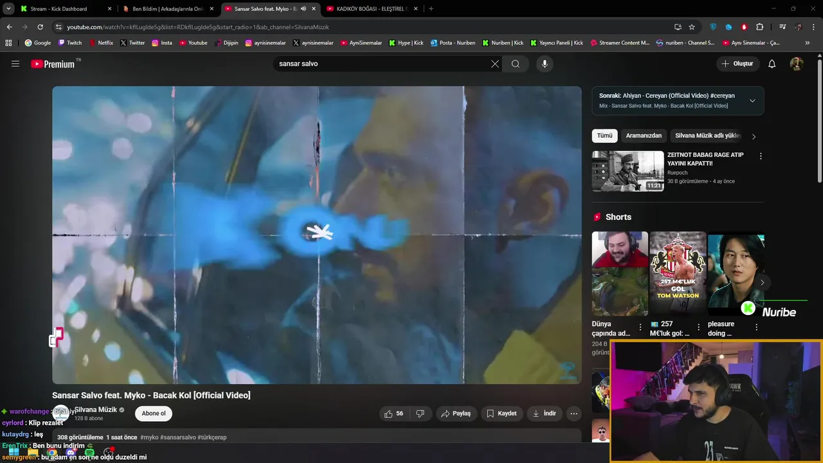Like the video with thumbs up

[393, 413]
